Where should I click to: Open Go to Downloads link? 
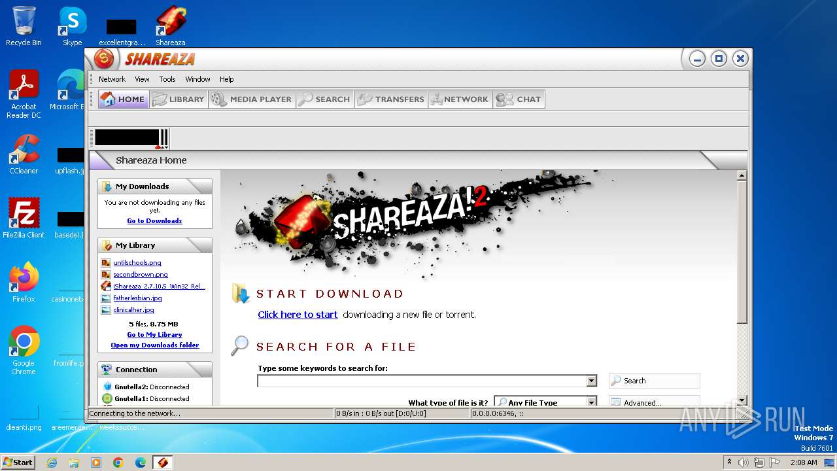(154, 221)
